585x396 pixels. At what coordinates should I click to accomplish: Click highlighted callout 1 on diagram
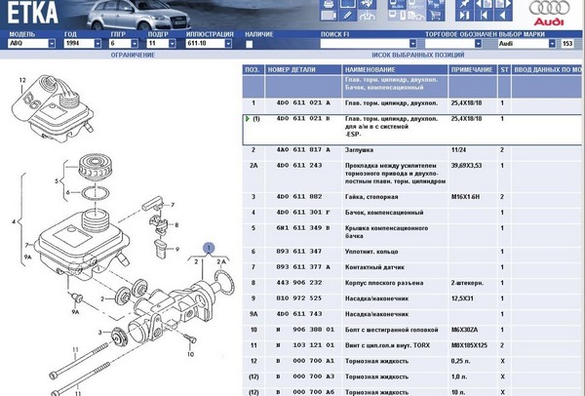[x=209, y=248]
